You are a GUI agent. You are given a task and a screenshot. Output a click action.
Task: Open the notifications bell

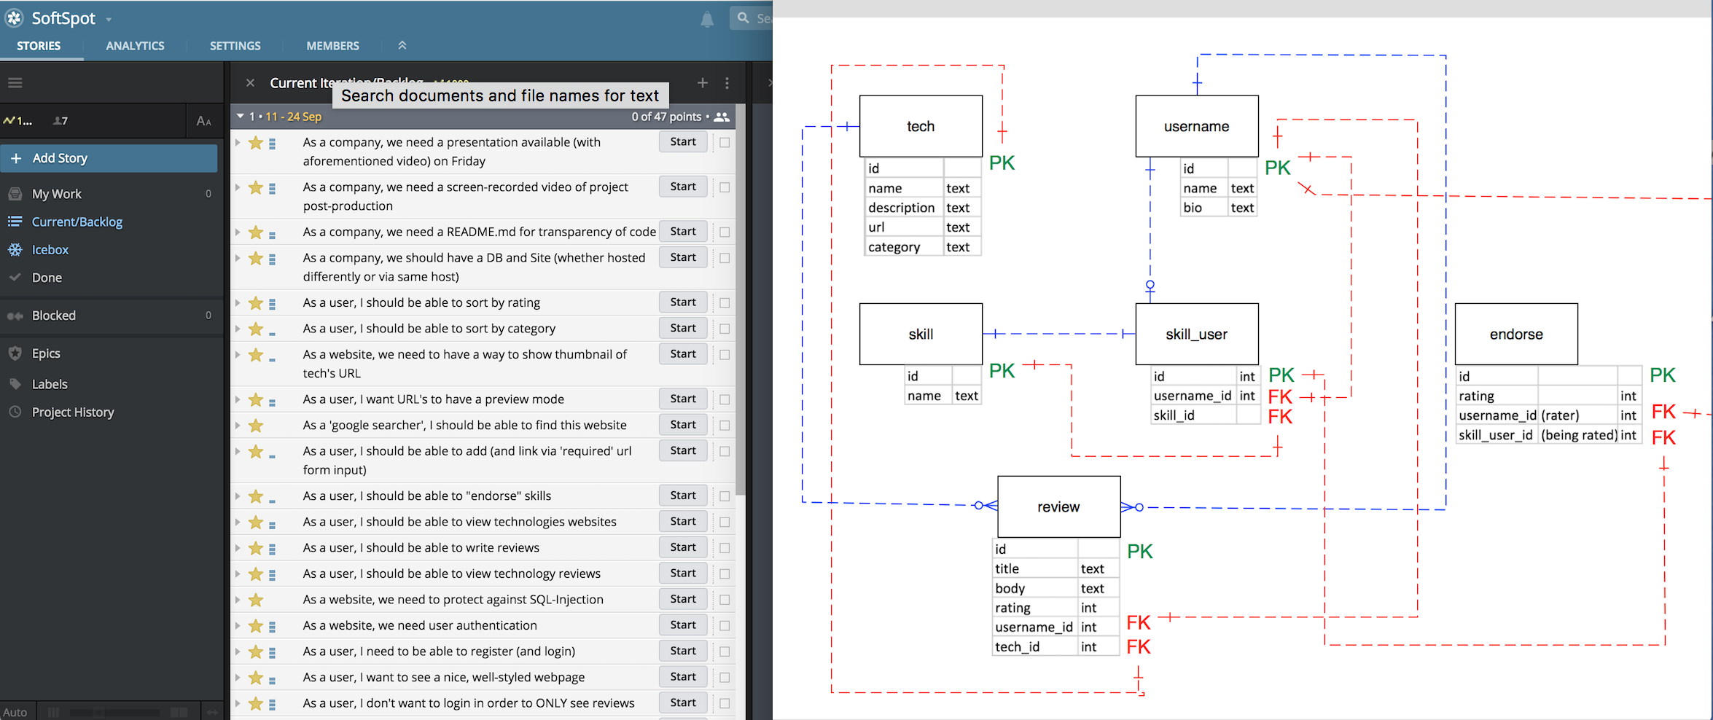point(706,20)
